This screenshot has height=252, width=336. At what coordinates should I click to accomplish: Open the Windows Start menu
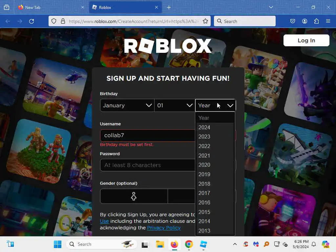tap(57, 244)
